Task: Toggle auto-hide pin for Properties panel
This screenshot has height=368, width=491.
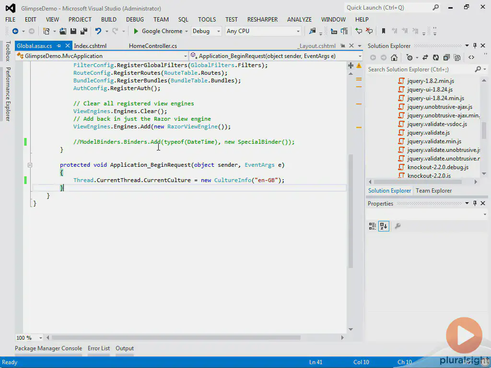Action: coord(475,203)
